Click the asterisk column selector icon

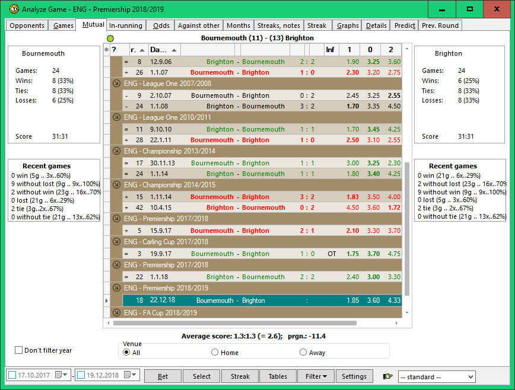pyautogui.click(x=106, y=50)
